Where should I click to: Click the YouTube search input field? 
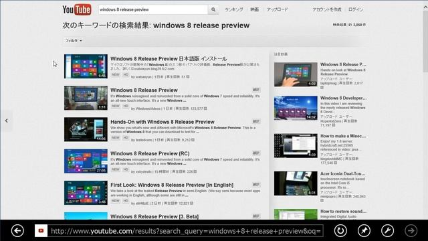tap(153, 9)
